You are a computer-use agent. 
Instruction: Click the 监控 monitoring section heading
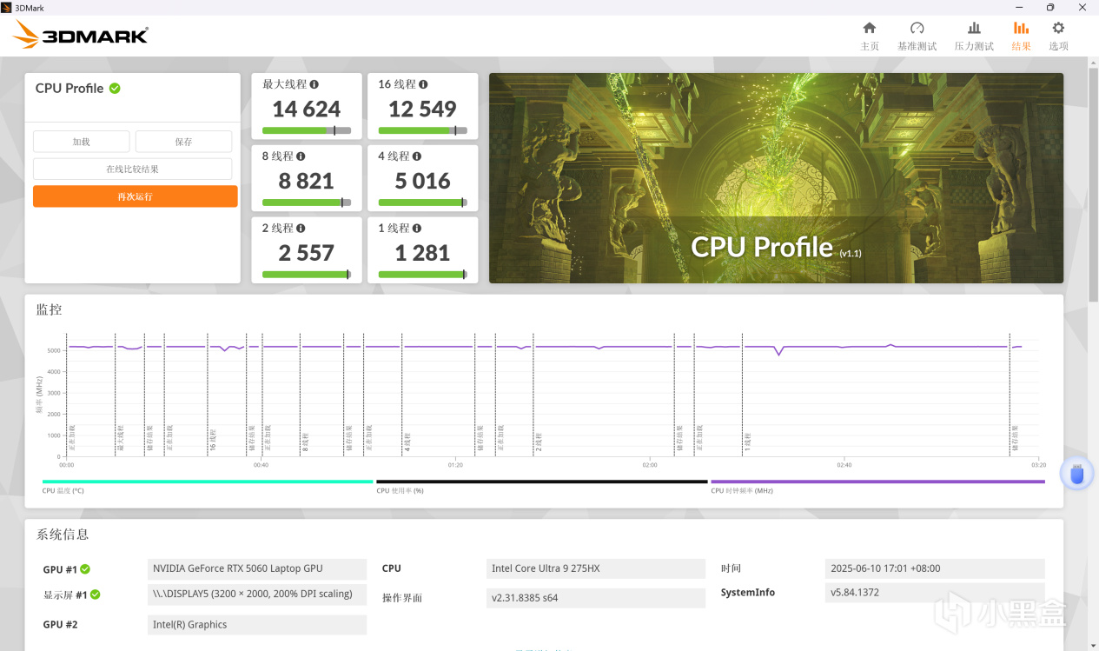[x=49, y=309]
